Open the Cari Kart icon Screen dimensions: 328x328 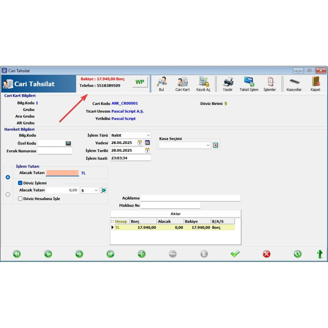(x=182, y=84)
